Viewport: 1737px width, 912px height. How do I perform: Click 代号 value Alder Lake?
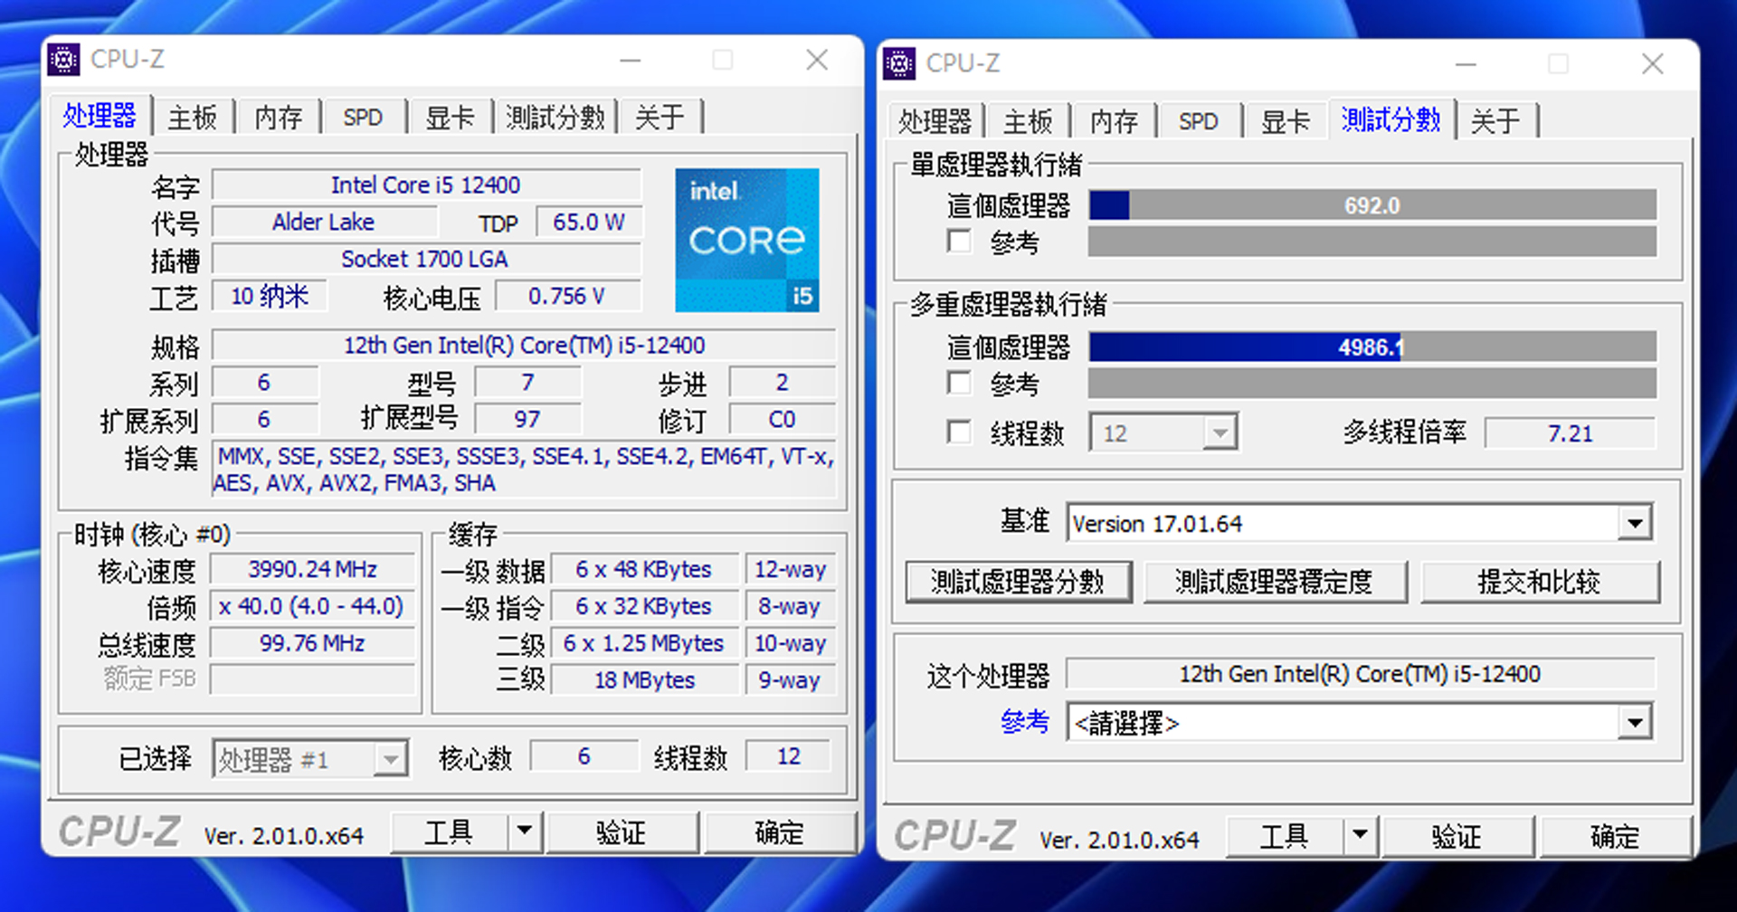(324, 222)
